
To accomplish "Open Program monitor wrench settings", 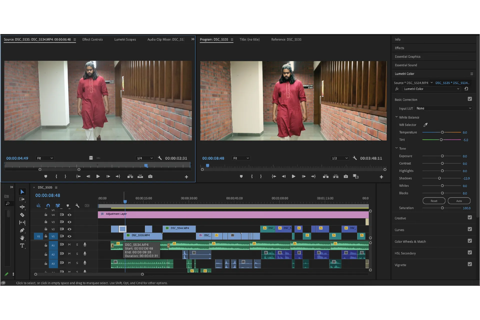I will (354, 158).
